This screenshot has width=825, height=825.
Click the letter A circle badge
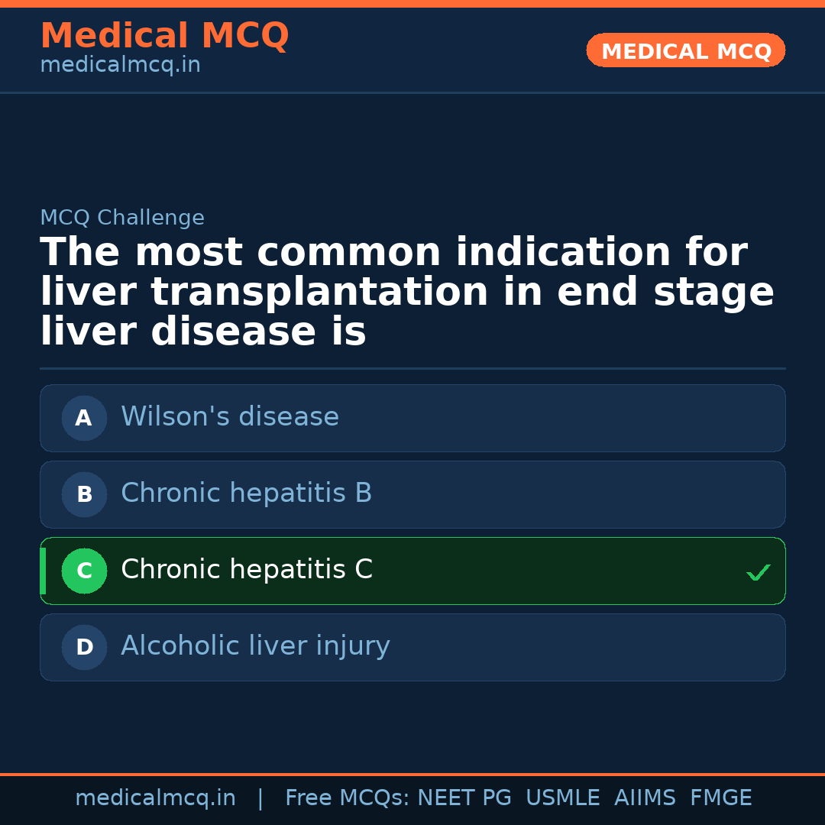point(84,418)
